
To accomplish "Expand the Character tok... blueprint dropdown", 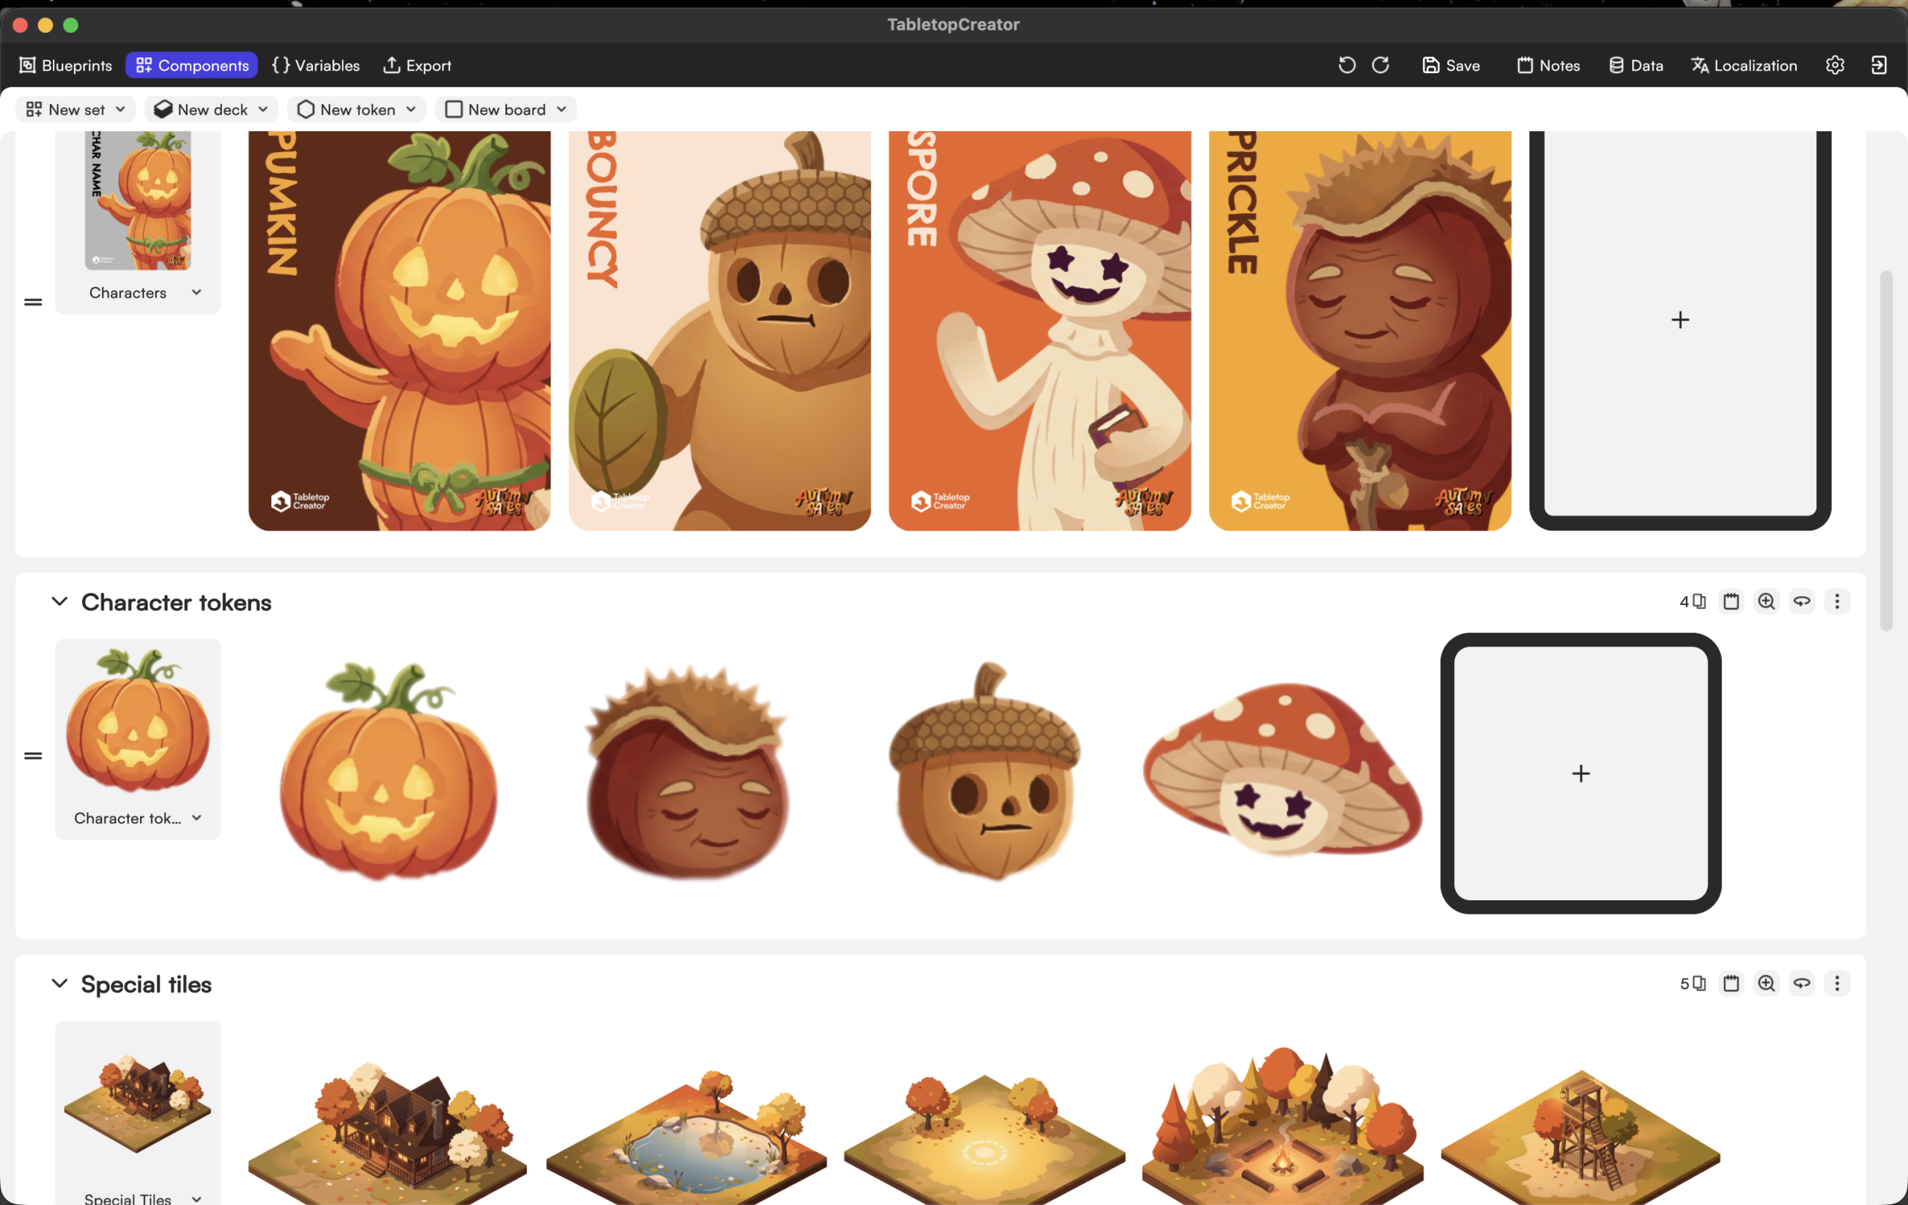I will [197, 817].
